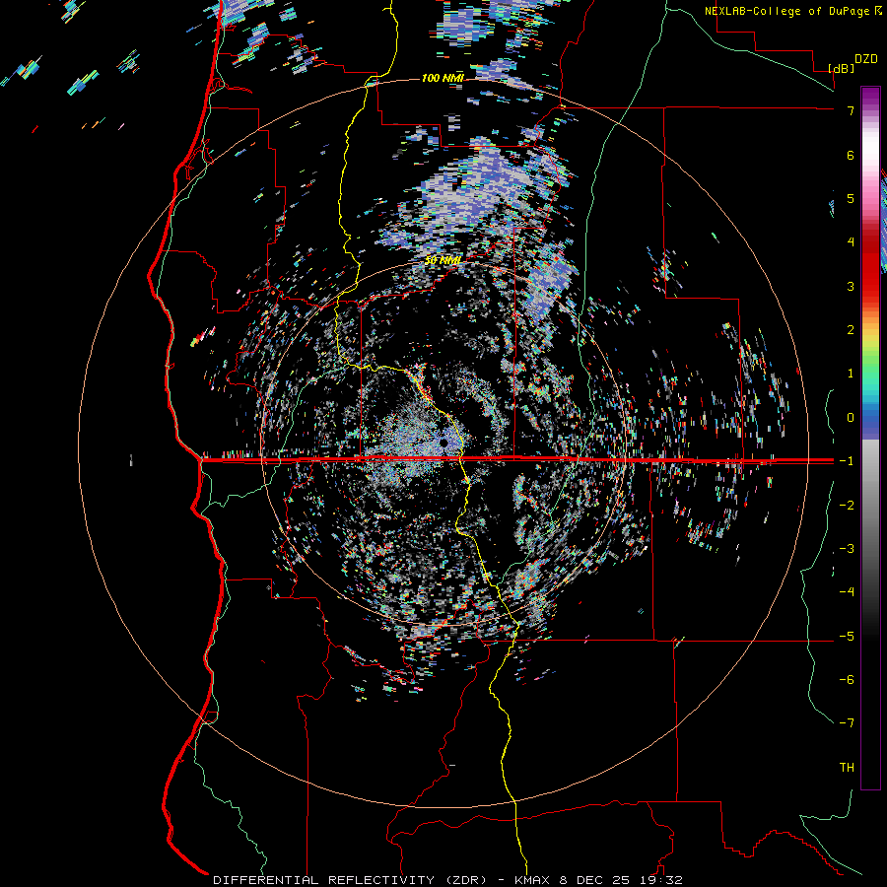The image size is (887, 887).
Task: Click the 0 value on color scale
Action: 851,418
